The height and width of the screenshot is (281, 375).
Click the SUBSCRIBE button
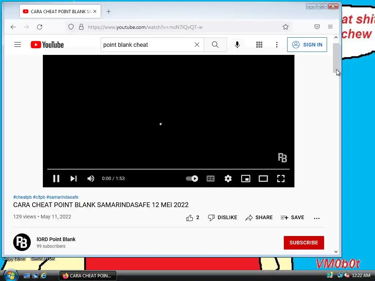coord(304,243)
